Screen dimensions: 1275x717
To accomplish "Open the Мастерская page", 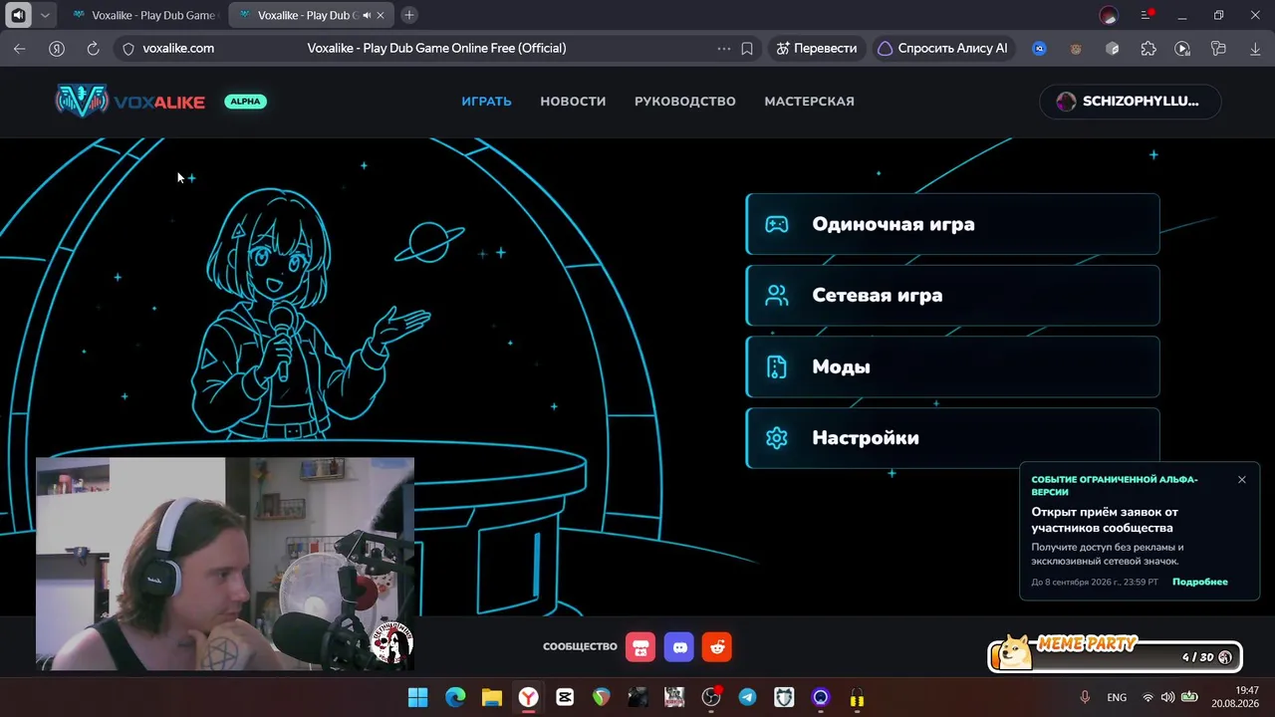I will click(x=809, y=101).
